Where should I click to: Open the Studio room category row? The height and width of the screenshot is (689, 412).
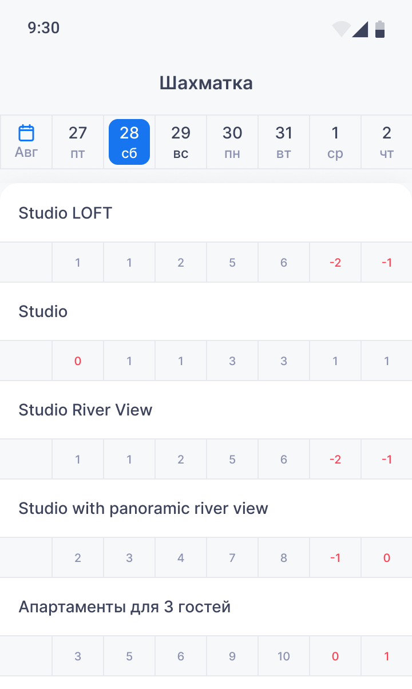[43, 312]
